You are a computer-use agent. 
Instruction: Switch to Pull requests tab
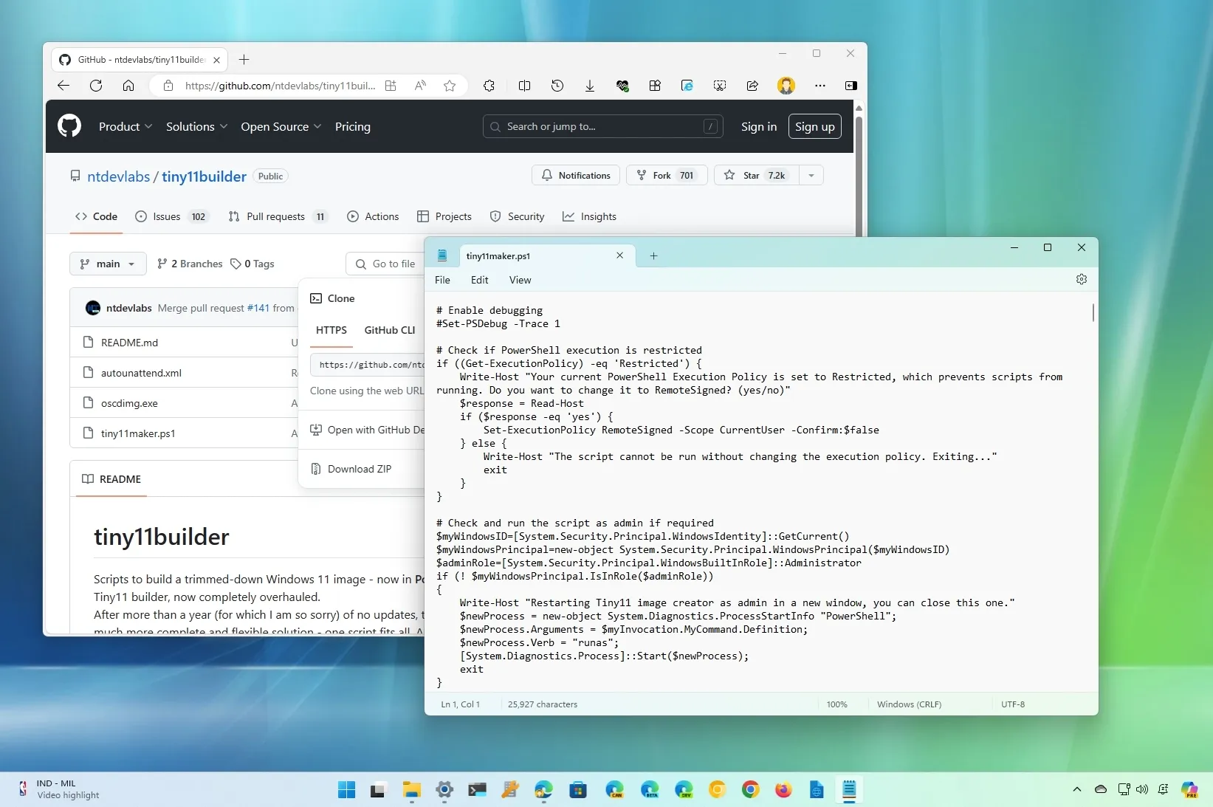(x=278, y=216)
